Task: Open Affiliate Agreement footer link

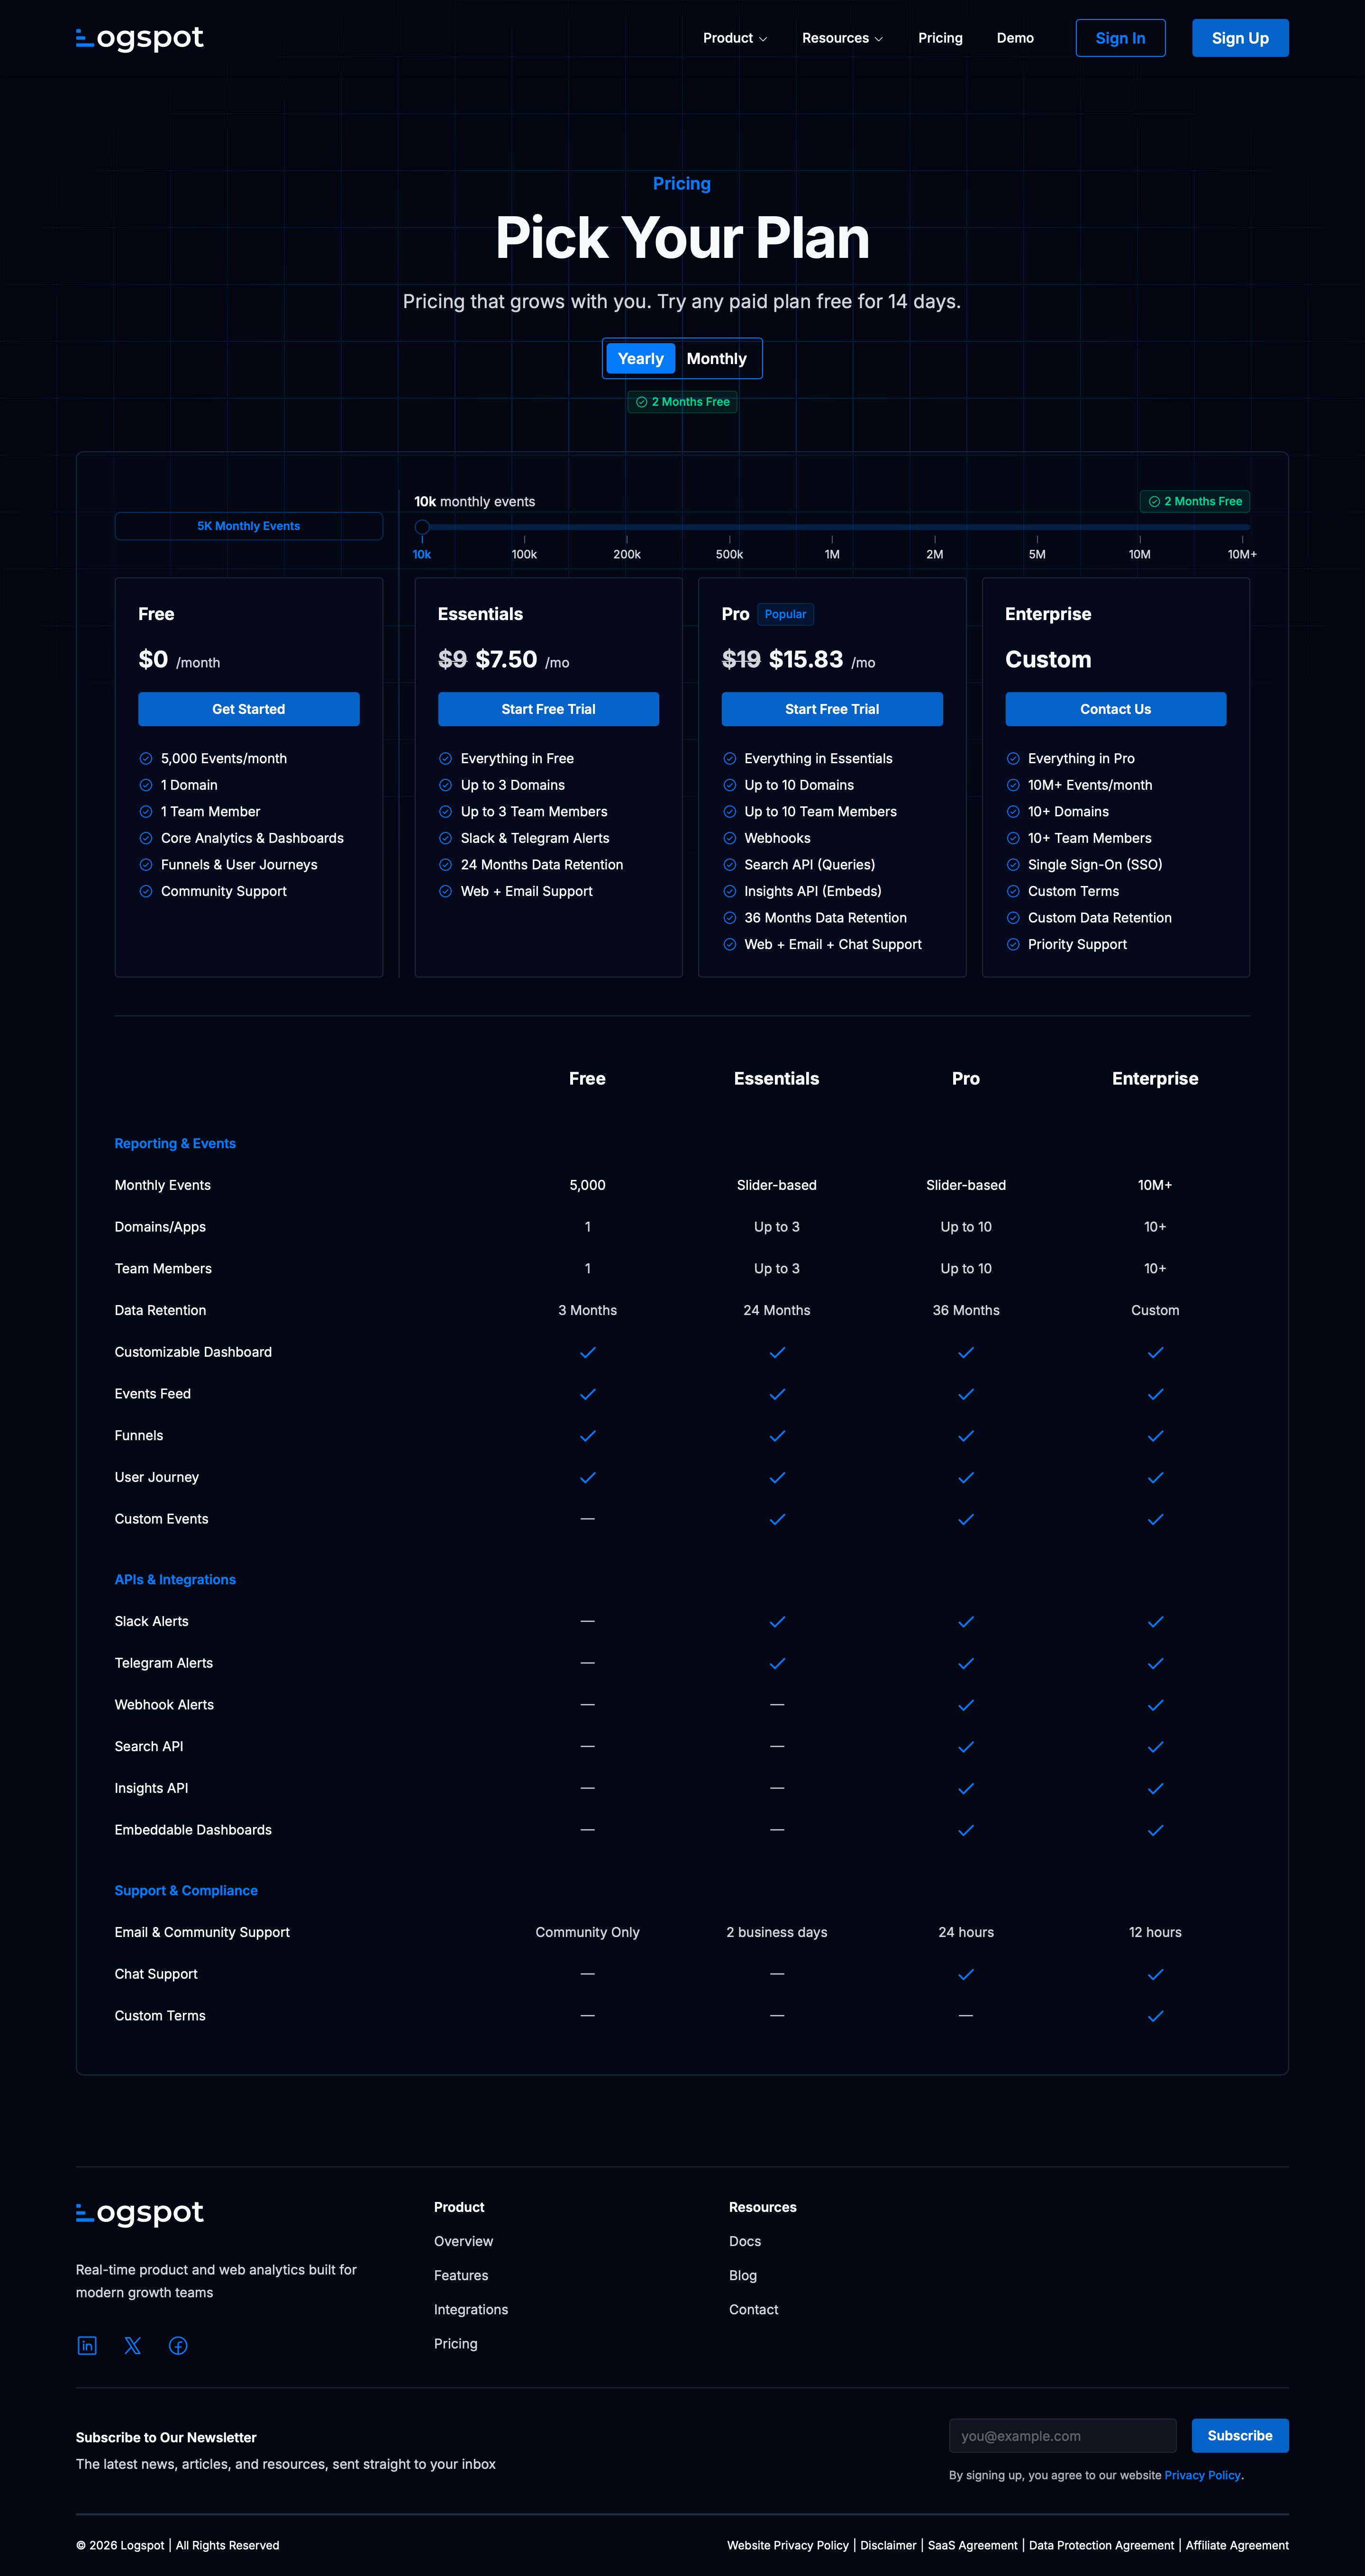Action: (1237, 2545)
